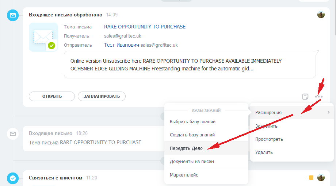Choose Выбрать базу знаний option
336x186 pixels.
[192, 122]
